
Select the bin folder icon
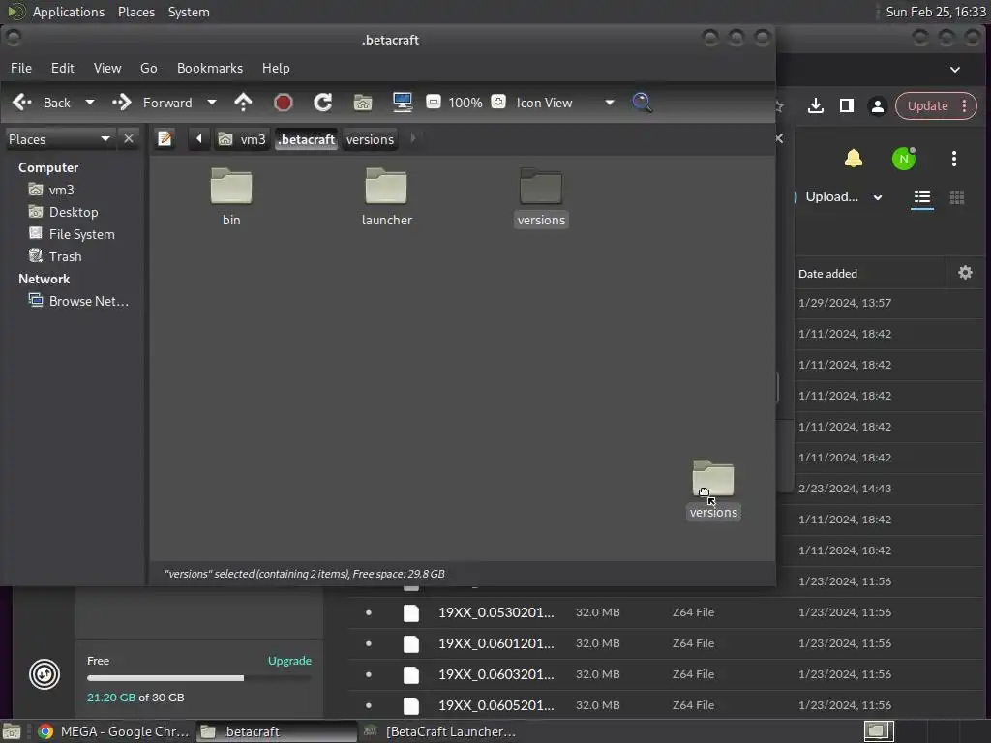[x=231, y=187]
